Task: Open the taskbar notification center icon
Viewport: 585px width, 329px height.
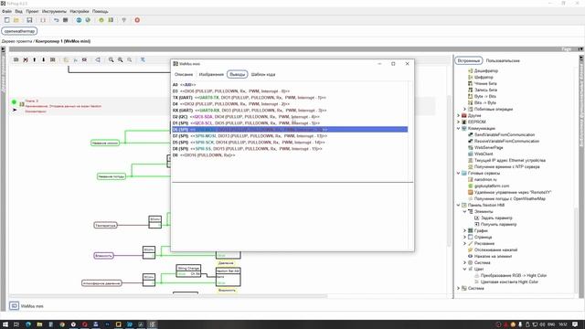Action: (x=575, y=324)
